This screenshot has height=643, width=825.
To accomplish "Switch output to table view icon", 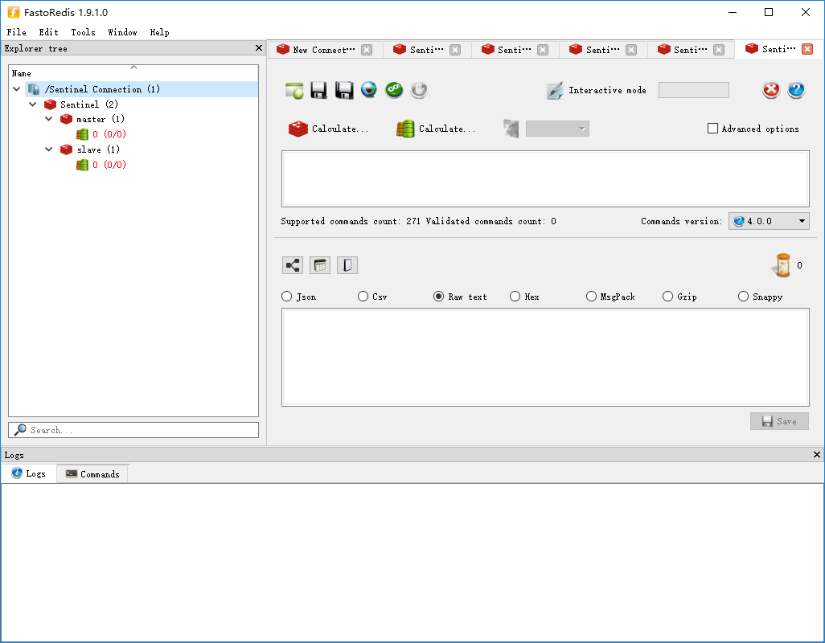I will click(x=320, y=265).
